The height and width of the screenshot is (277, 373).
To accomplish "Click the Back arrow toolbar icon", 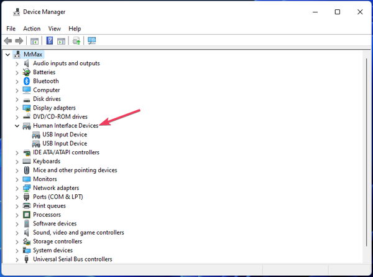I will click(8, 41).
